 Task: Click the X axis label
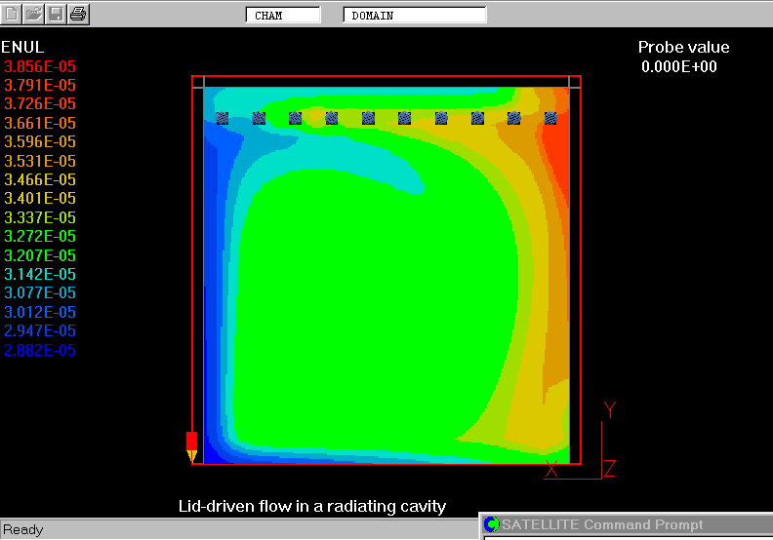pos(551,470)
